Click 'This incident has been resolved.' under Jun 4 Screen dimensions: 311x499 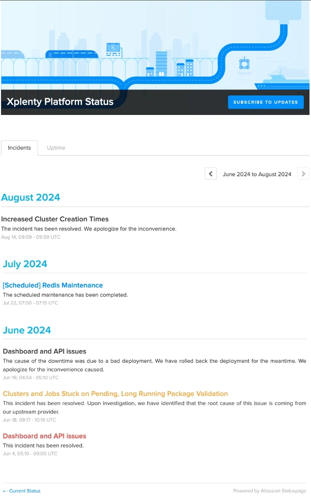tap(43, 446)
